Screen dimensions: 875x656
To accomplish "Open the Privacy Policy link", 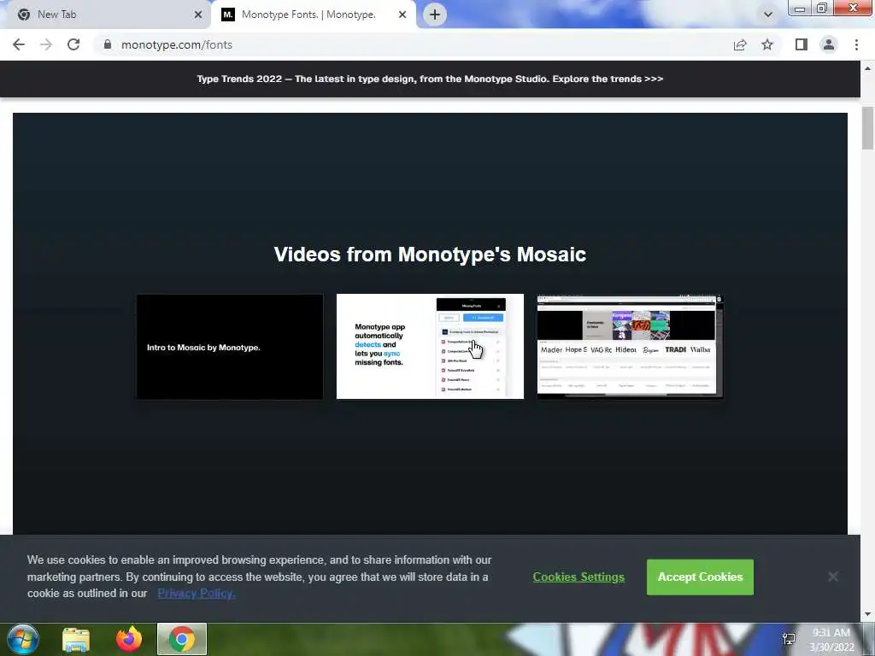I will (x=197, y=594).
